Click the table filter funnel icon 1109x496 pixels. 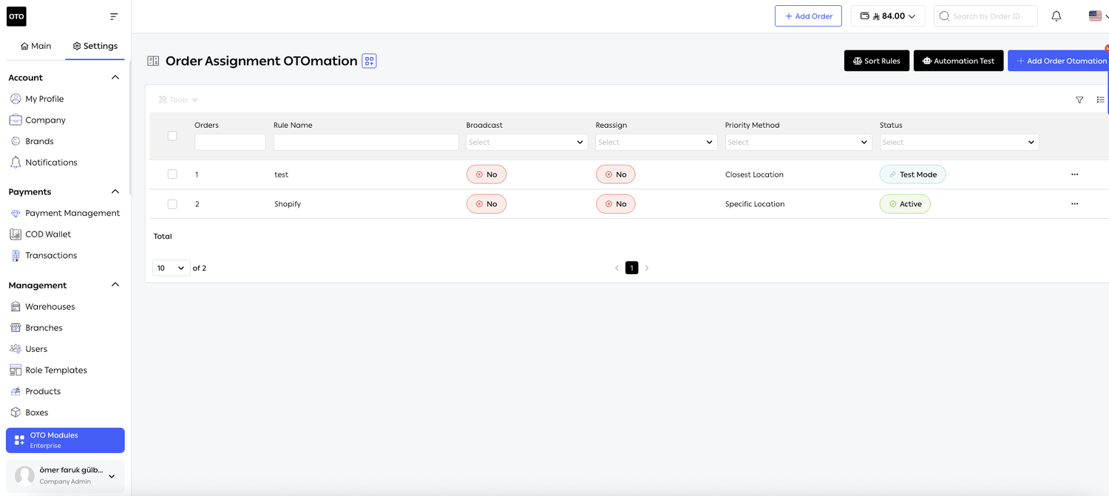click(x=1079, y=100)
